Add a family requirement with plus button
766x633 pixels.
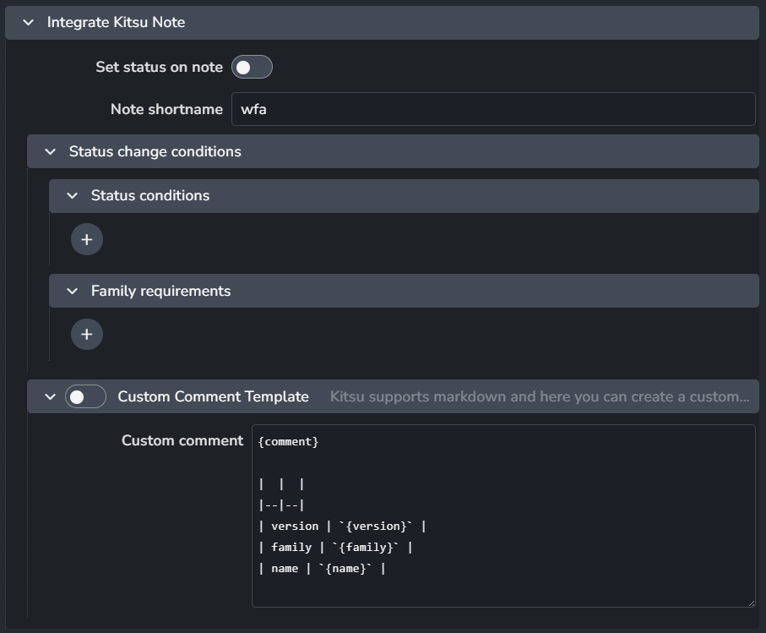tap(86, 335)
